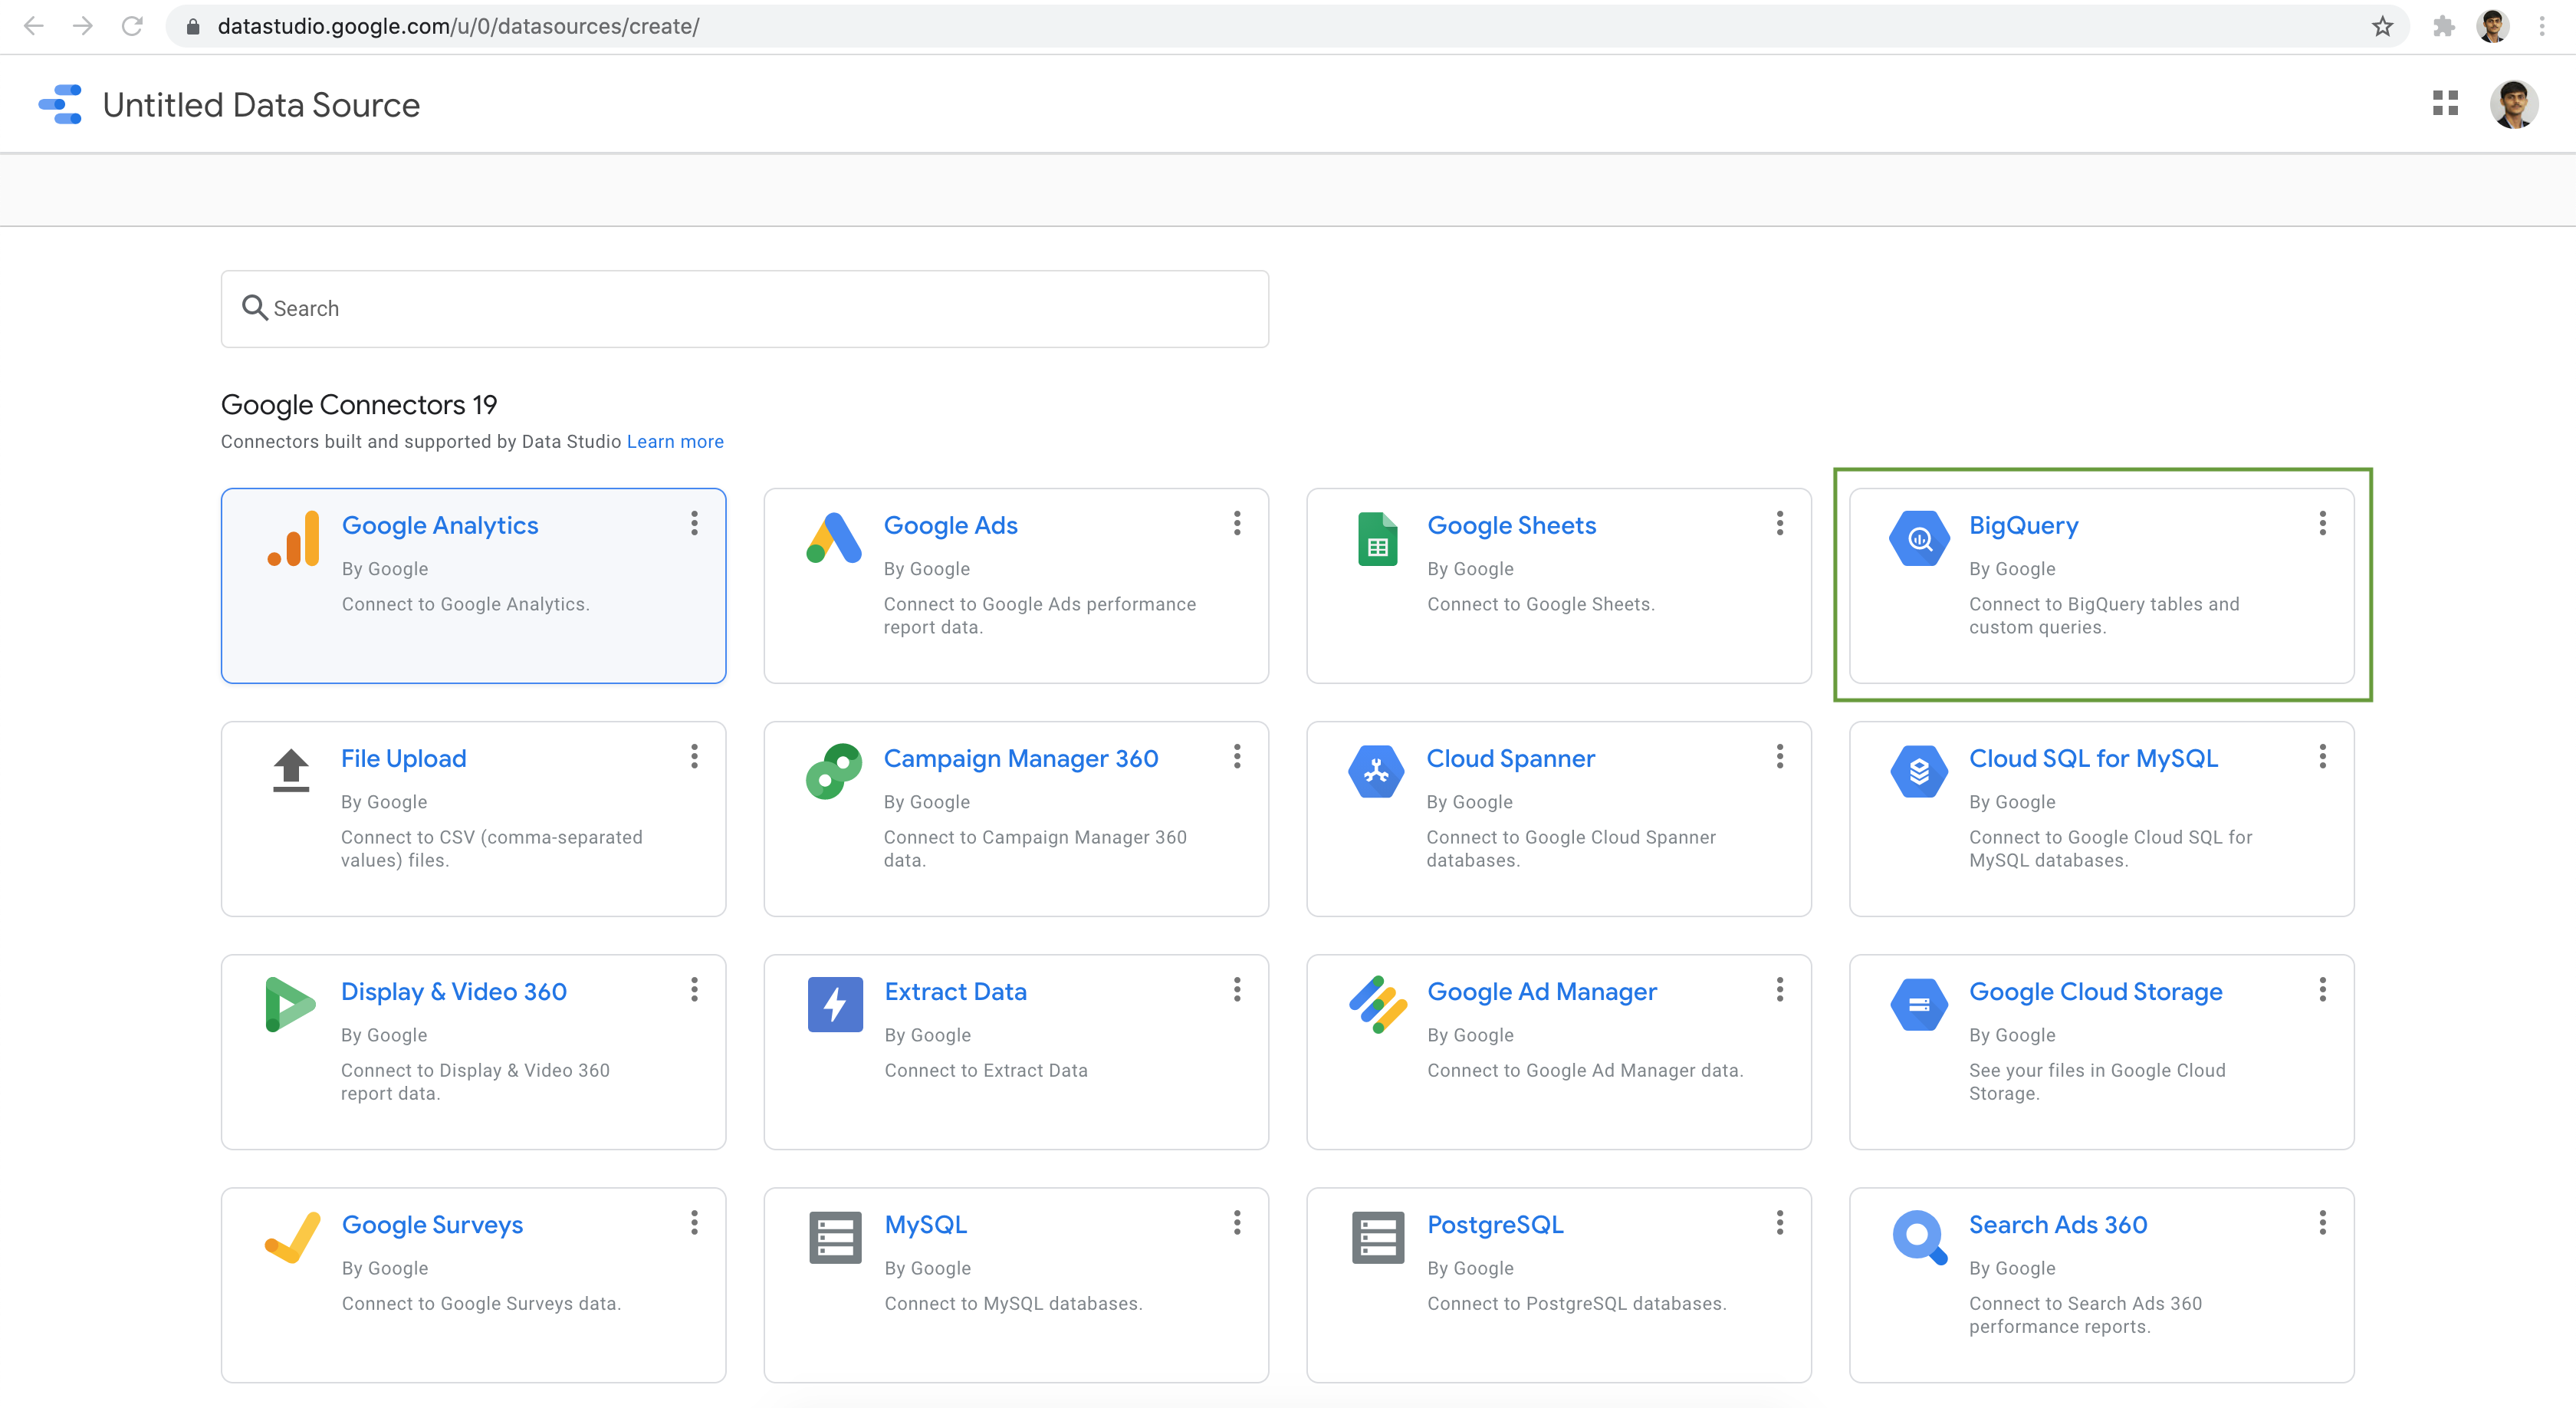Viewport: 2576px width, 1408px height.
Task: Open more options for Cloud SQL for MySQL
Action: (x=2322, y=756)
